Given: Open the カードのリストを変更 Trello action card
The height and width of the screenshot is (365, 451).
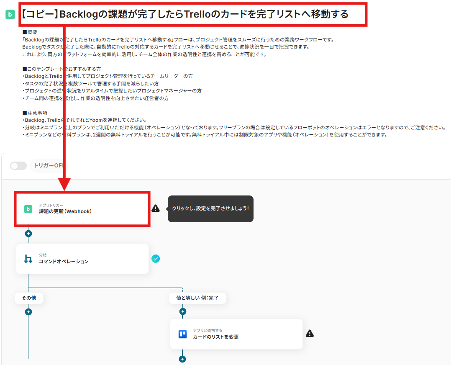Looking at the screenshot, I should coord(236,334).
